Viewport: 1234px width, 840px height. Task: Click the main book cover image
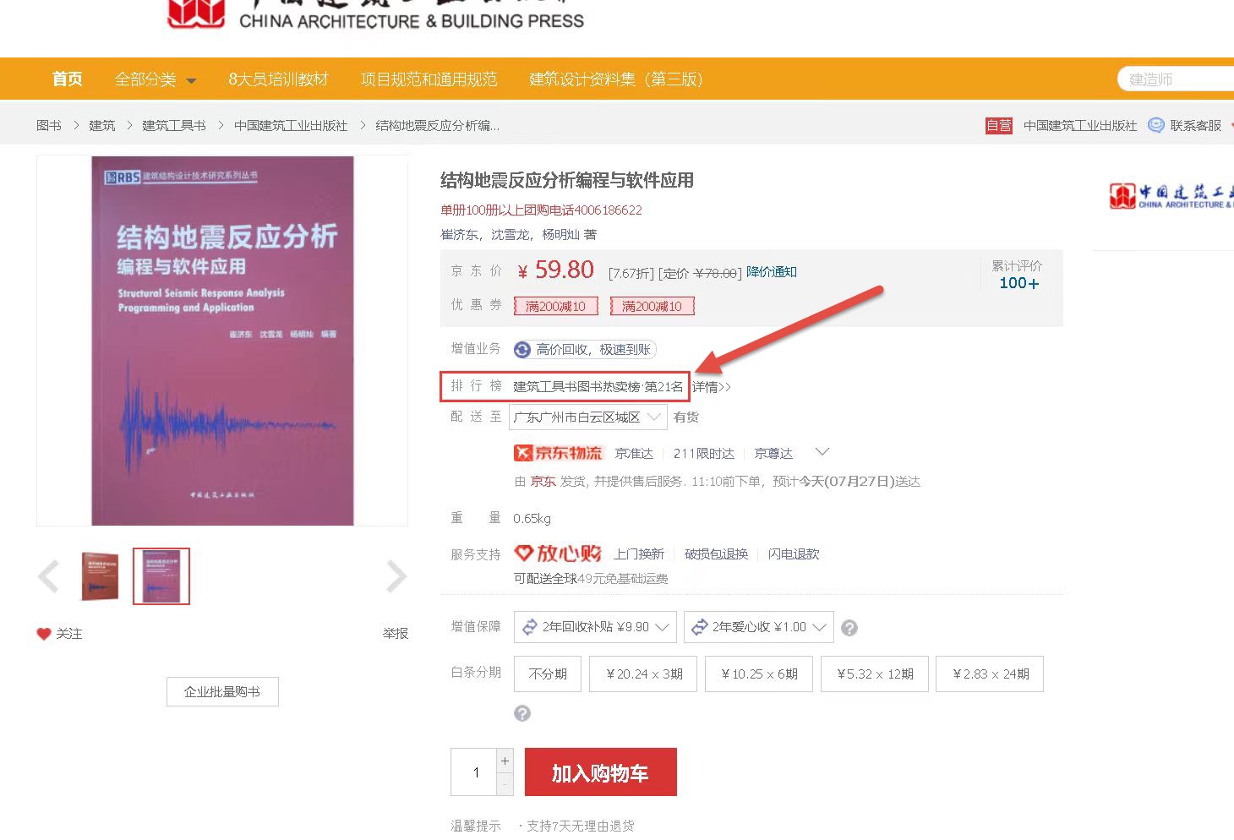[222, 341]
